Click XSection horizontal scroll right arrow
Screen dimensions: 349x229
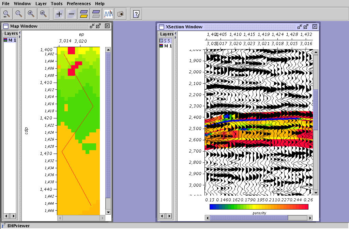tap(310, 218)
